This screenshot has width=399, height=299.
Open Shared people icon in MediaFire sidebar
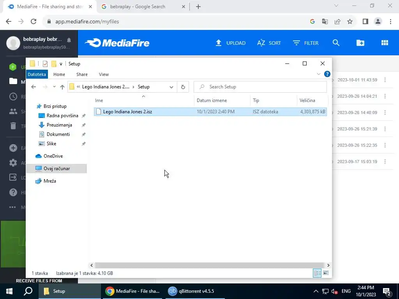(13, 111)
